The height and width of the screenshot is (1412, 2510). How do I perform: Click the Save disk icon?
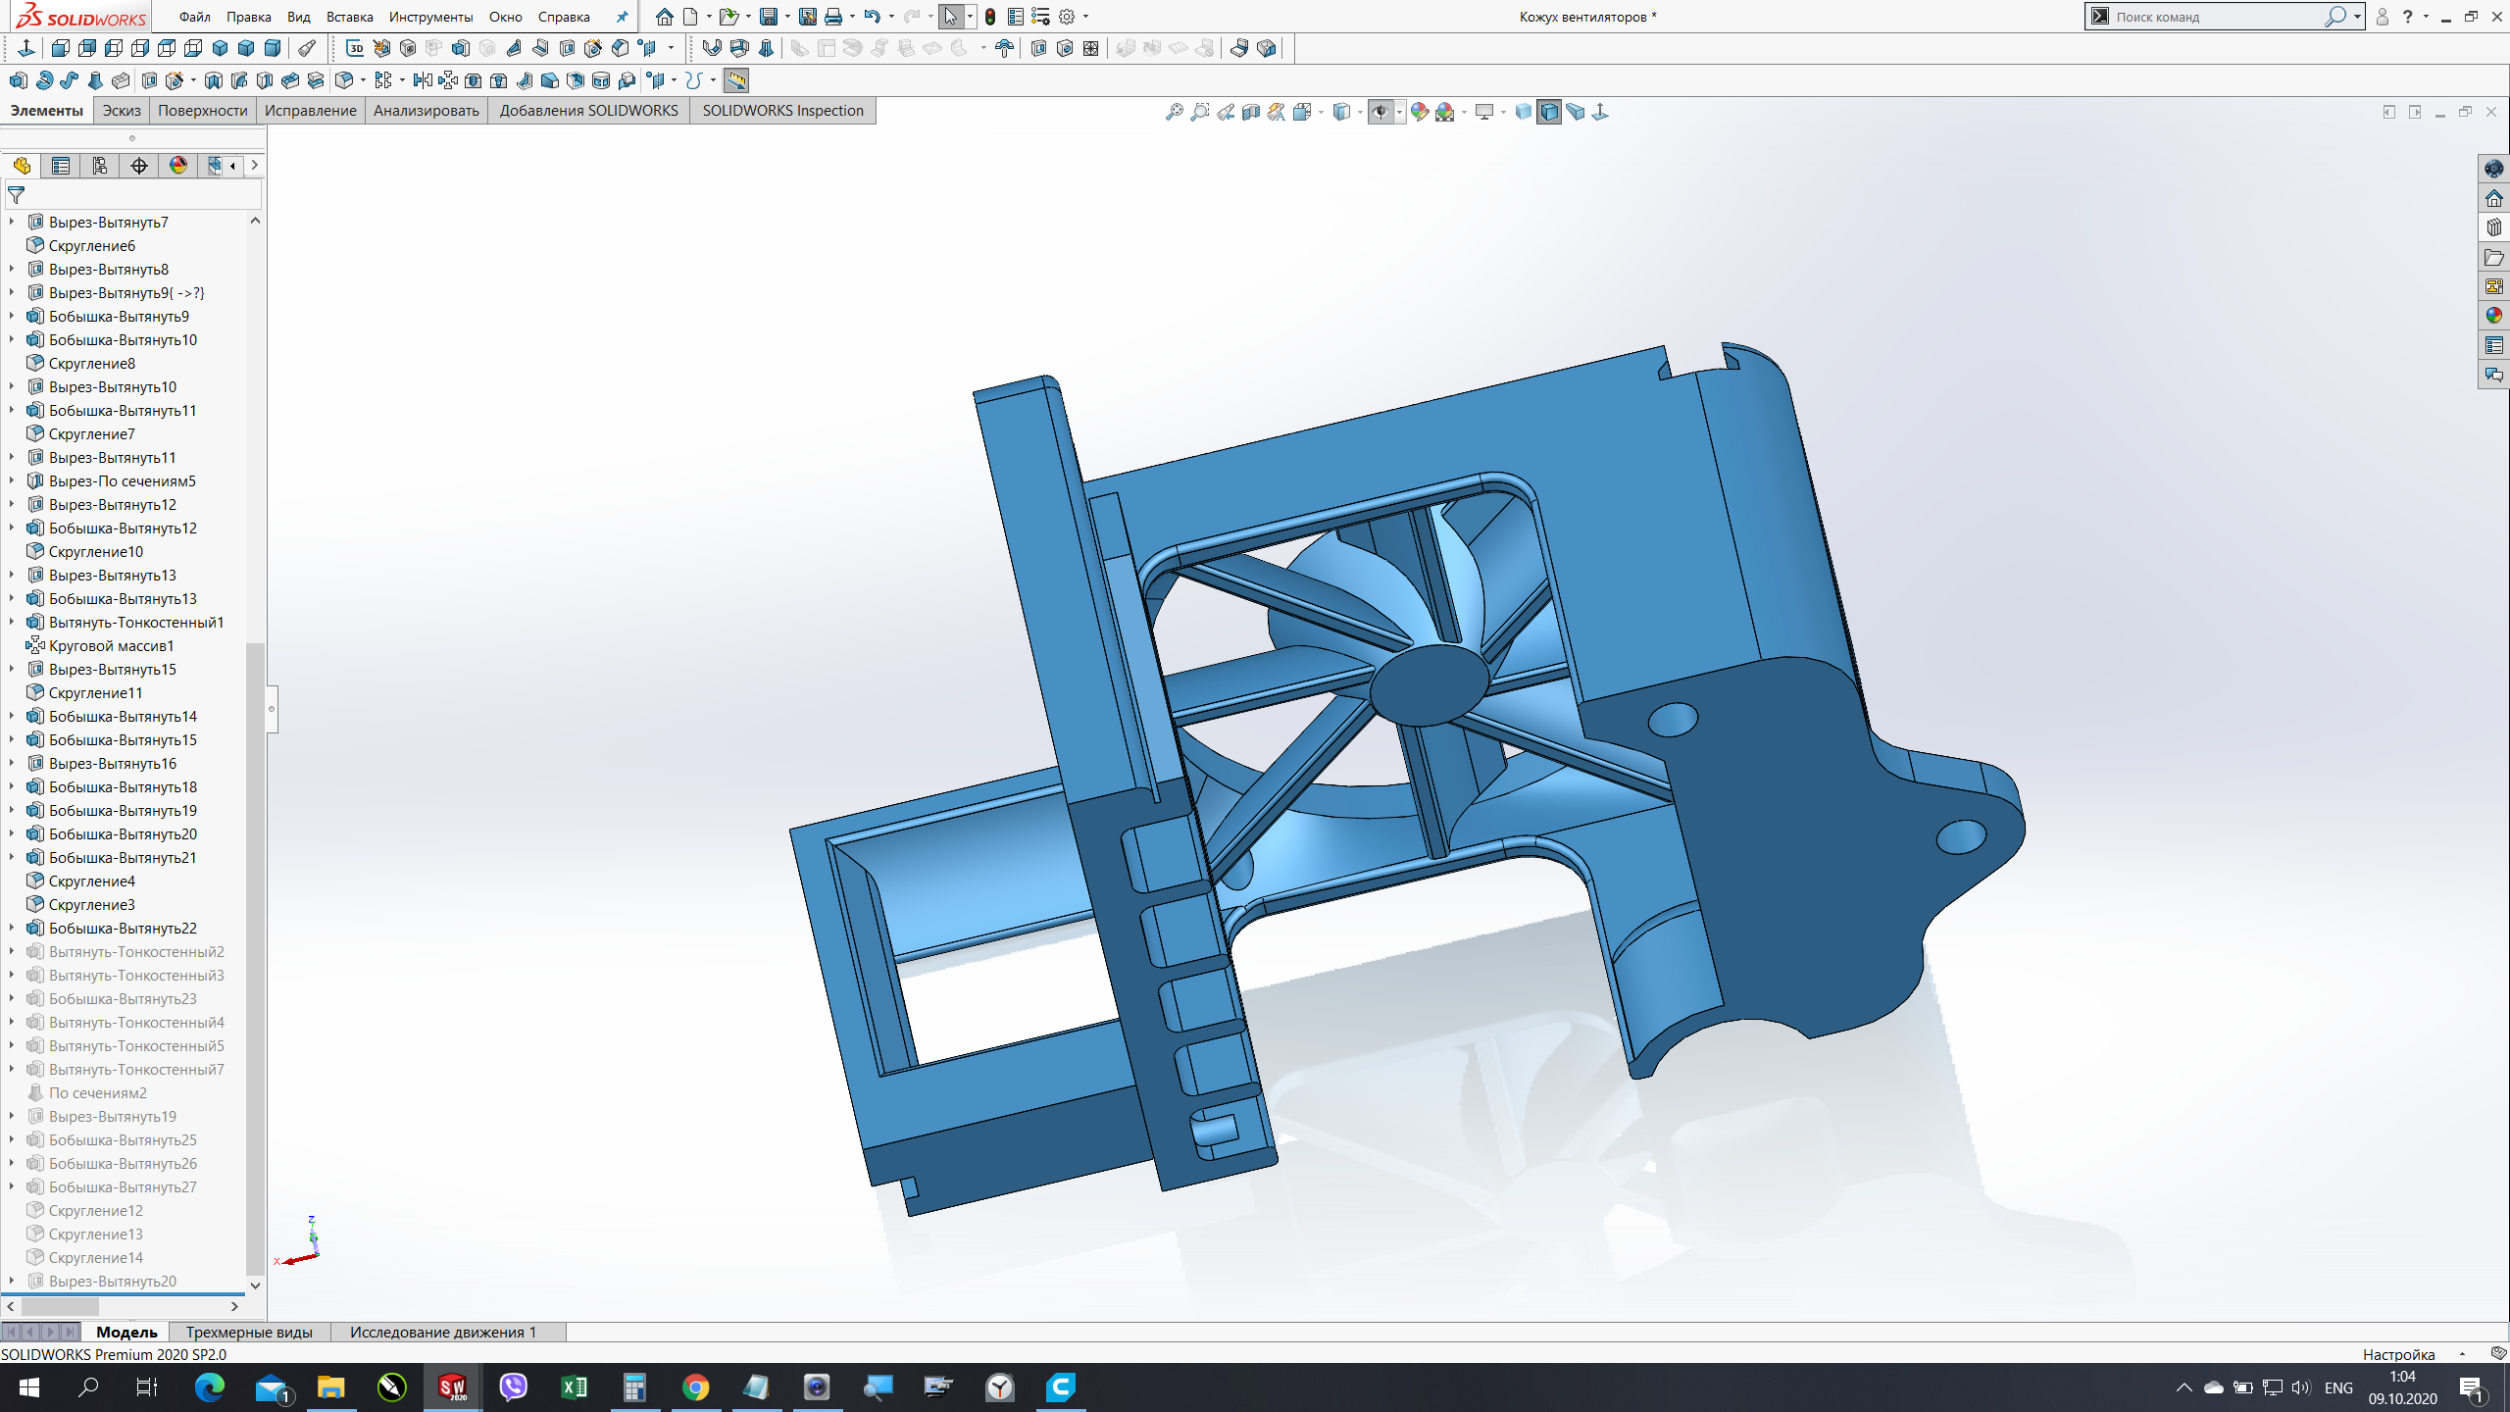[x=769, y=17]
